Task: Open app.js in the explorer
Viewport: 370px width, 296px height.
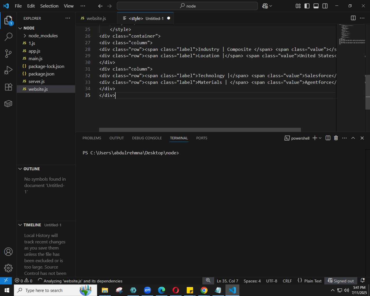Action: tap(46, 51)
